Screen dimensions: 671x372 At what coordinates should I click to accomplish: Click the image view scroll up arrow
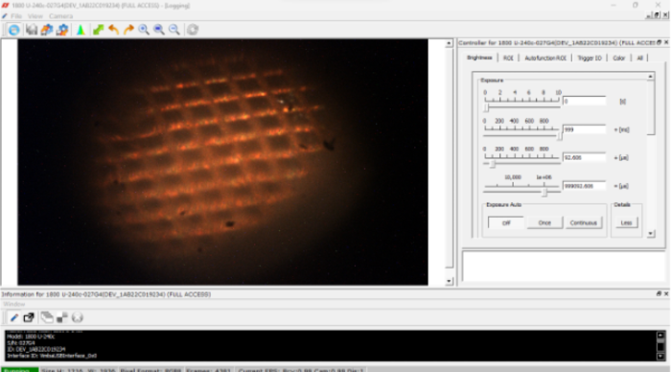[x=449, y=43]
